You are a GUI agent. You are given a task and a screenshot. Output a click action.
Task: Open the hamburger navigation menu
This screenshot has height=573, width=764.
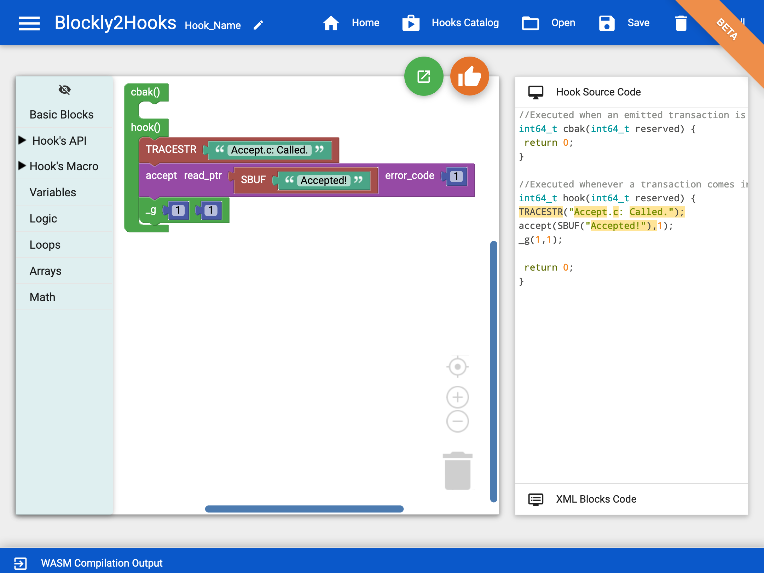tap(29, 23)
